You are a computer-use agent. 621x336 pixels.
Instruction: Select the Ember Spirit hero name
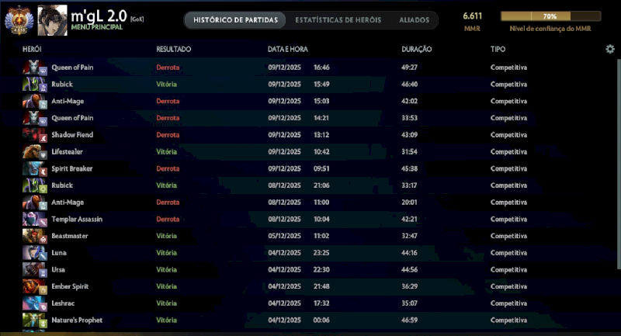pyautogui.click(x=70, y=286)
